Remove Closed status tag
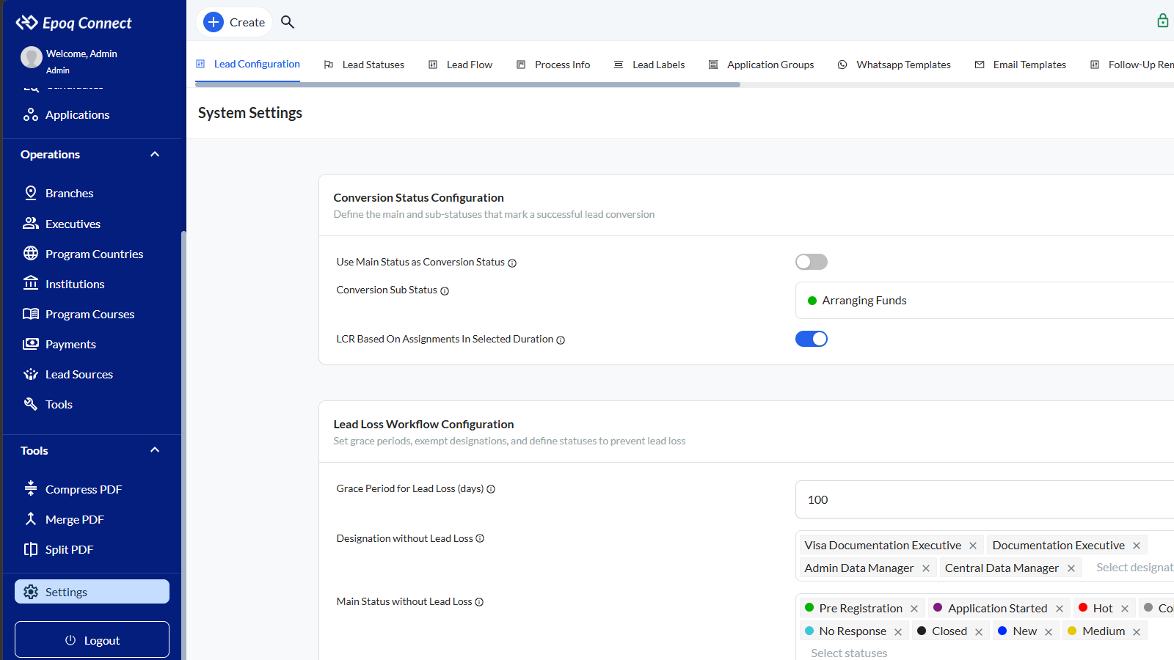This screenshot has height=660, width=1174. [979, 631]
